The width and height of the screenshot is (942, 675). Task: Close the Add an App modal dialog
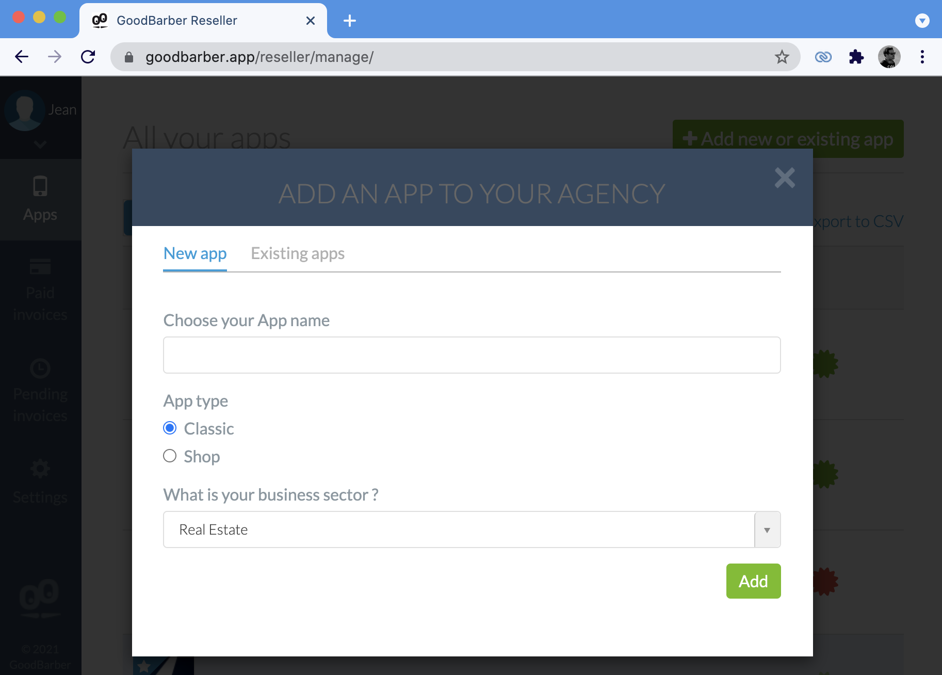click(784, 178)
